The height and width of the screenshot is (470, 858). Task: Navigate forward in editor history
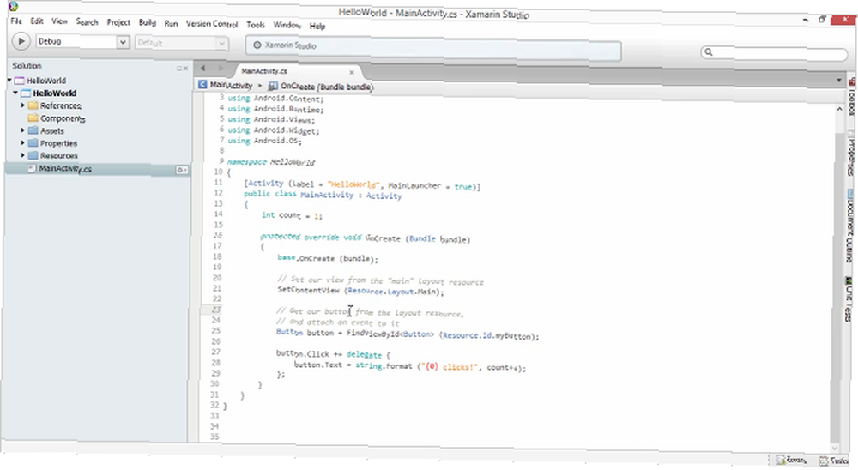click(221, 69)
